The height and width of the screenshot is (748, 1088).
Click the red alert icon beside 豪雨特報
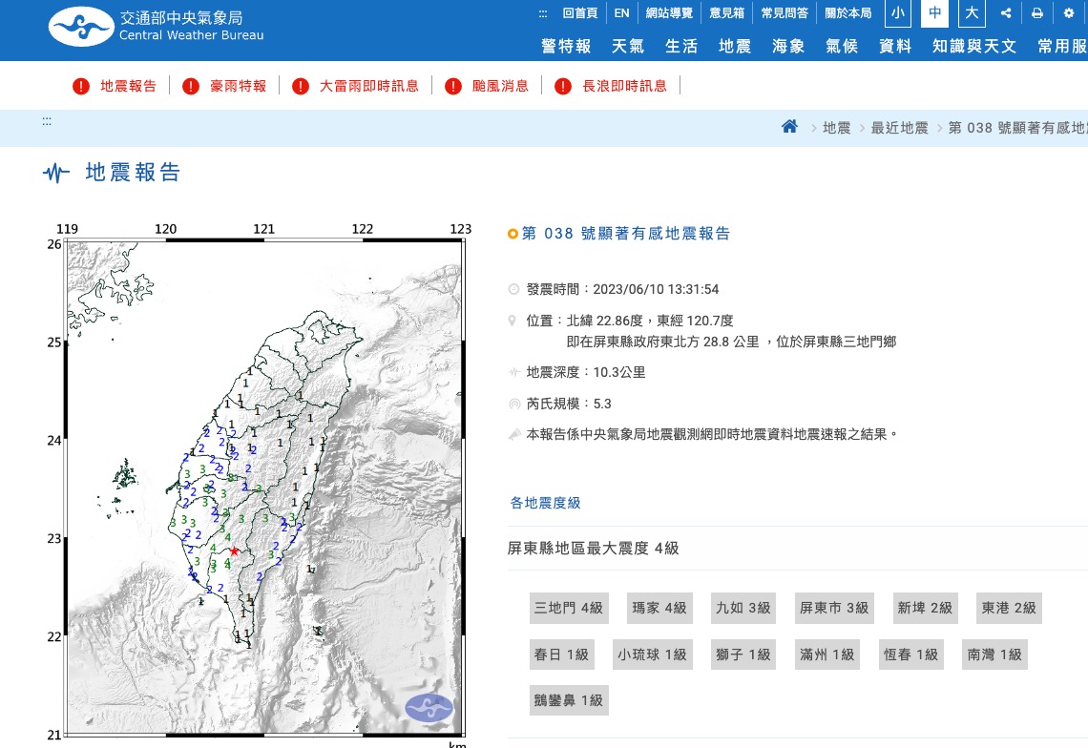(x=191, y=87)
